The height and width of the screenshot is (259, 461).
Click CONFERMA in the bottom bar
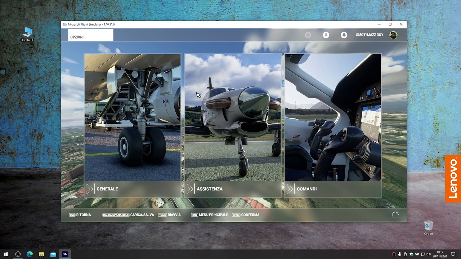point(250,215)
